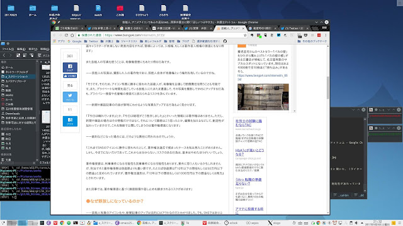The image size is (403, 226).
Task: Open the Chrome tray icon in system tray
Action: [318, 223]
